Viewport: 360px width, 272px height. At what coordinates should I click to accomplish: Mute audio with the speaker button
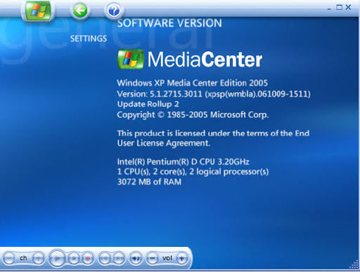[x=136, y=259]
